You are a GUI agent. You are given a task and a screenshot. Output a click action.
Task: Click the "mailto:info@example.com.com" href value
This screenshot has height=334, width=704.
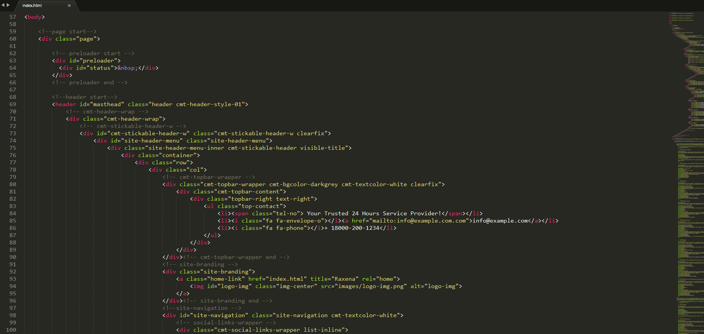tap(420, 221)
